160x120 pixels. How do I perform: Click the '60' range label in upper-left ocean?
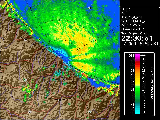coord(30,8)
